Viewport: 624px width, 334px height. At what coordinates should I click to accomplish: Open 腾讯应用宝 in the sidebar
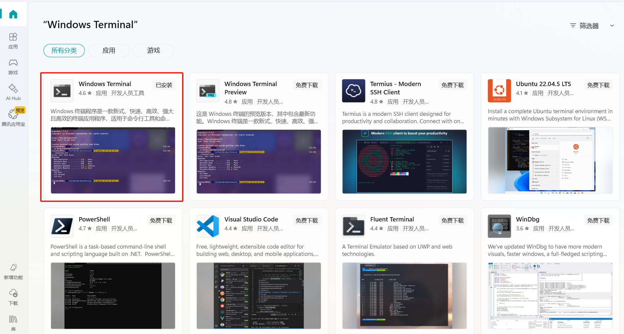pos(13,118)
